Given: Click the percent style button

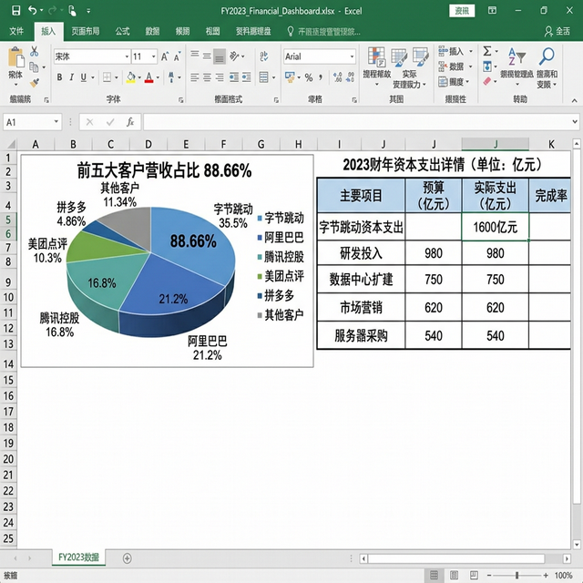Looking at the screenshot, I should coord(309,77).
